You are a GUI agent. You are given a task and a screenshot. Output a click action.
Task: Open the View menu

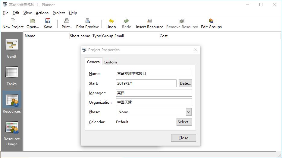point(27,13)
